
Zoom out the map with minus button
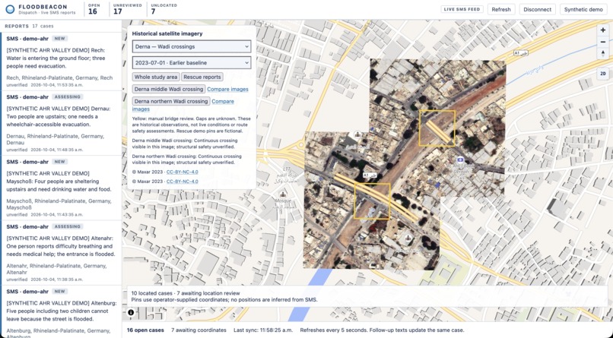pos(603,42)
